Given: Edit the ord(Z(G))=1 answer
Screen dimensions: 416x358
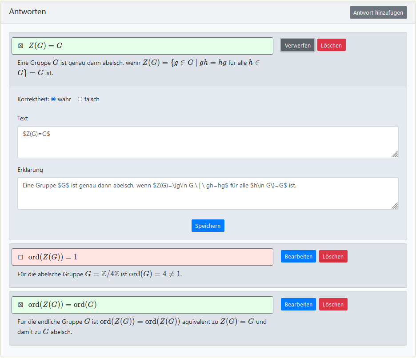Looking at the screenshot, I should [298, 256].
